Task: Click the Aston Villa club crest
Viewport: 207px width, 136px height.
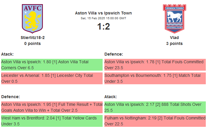Action: 32,18
